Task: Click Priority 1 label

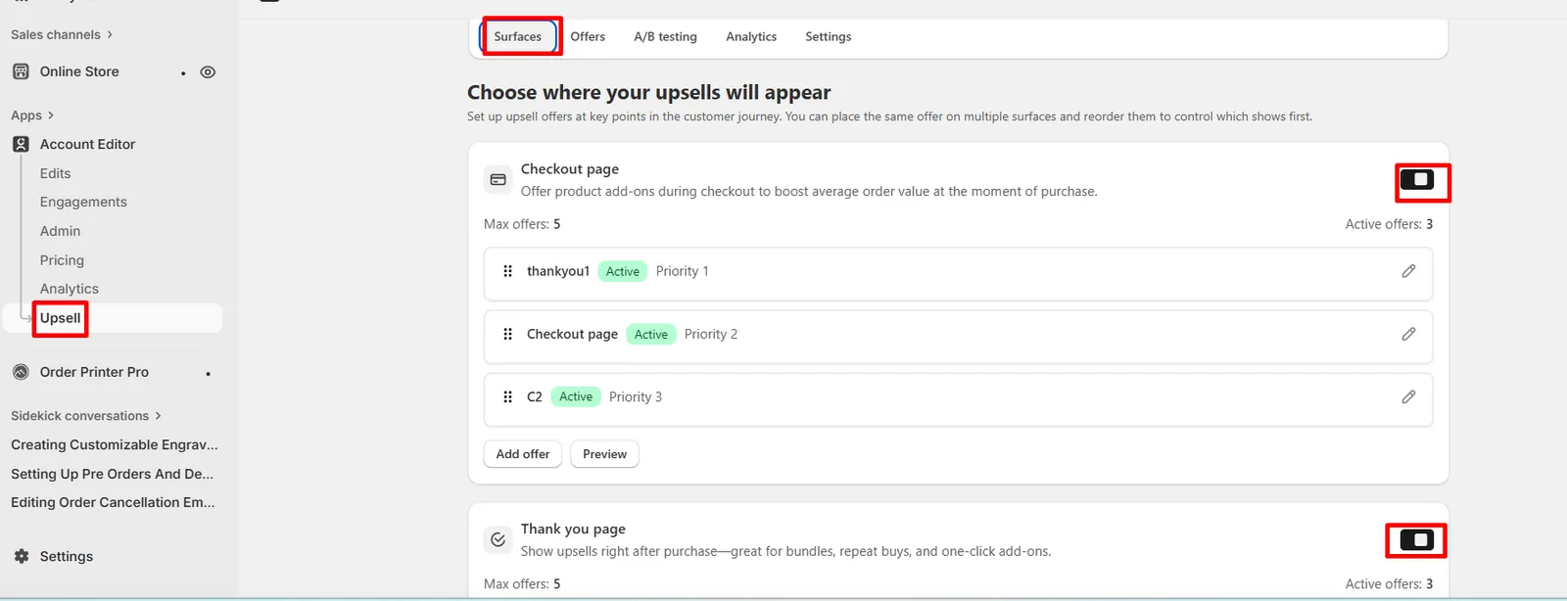Action: click(x=682, y=271)
